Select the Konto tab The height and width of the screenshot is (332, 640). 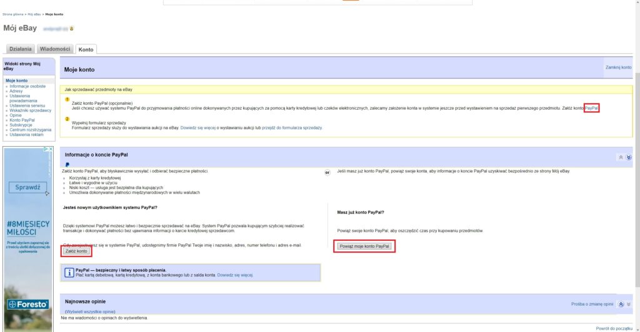pyautogui.click(x=86, y=49)
